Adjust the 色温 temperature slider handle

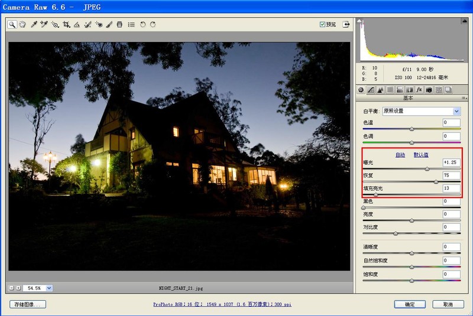click(x=412, y=129)
